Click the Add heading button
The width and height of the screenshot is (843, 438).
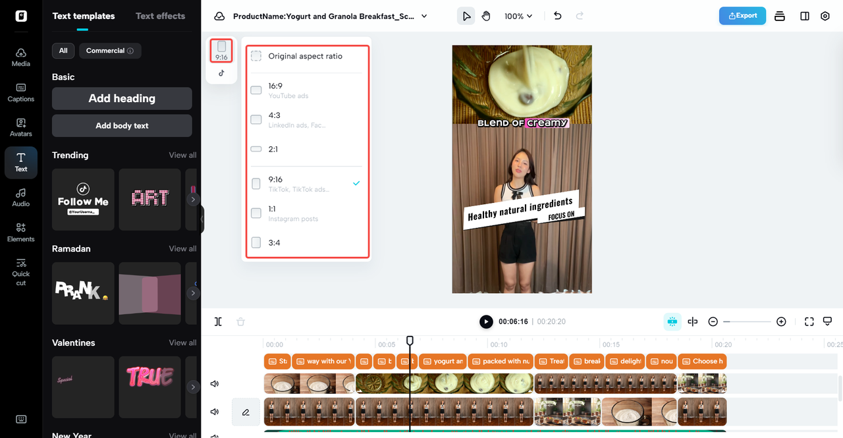(x=121, y=97)
